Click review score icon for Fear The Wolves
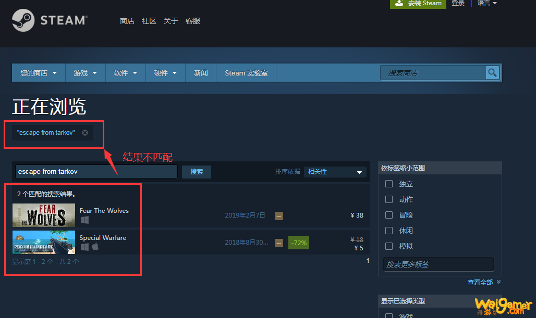Image resolution: width=536 pixels, height=318 pixels. 279,216
